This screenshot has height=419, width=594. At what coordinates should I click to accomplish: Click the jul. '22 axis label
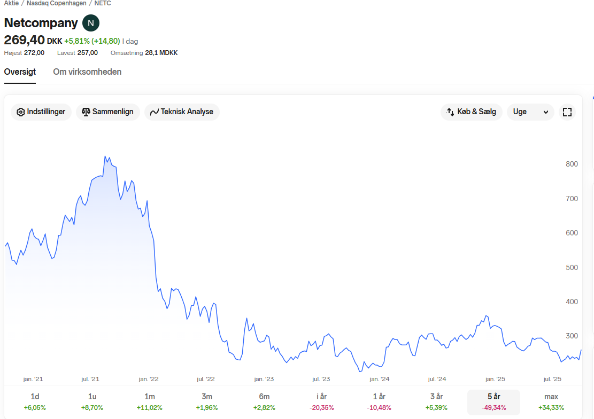coord(206,379)
